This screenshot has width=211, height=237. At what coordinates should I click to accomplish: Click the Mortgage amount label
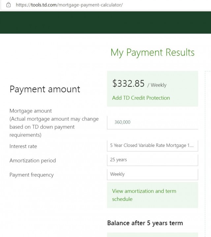point(31,111)
